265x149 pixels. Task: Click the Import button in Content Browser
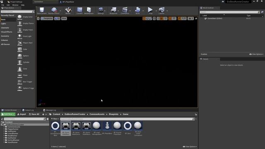pos(22,114)
